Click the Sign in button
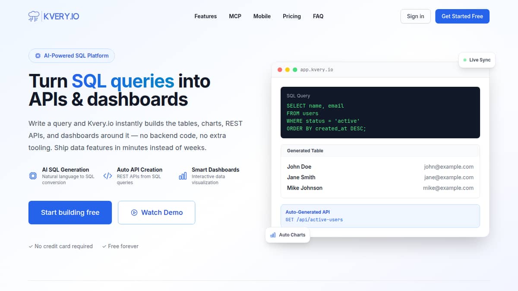Image resolution: width=518 pixels, height=291 pixels. click(x=415, y=16)
